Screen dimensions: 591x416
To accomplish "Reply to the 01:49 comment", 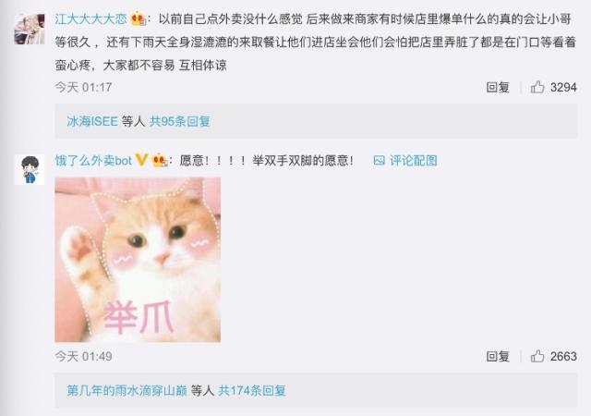I will [498, 356].
